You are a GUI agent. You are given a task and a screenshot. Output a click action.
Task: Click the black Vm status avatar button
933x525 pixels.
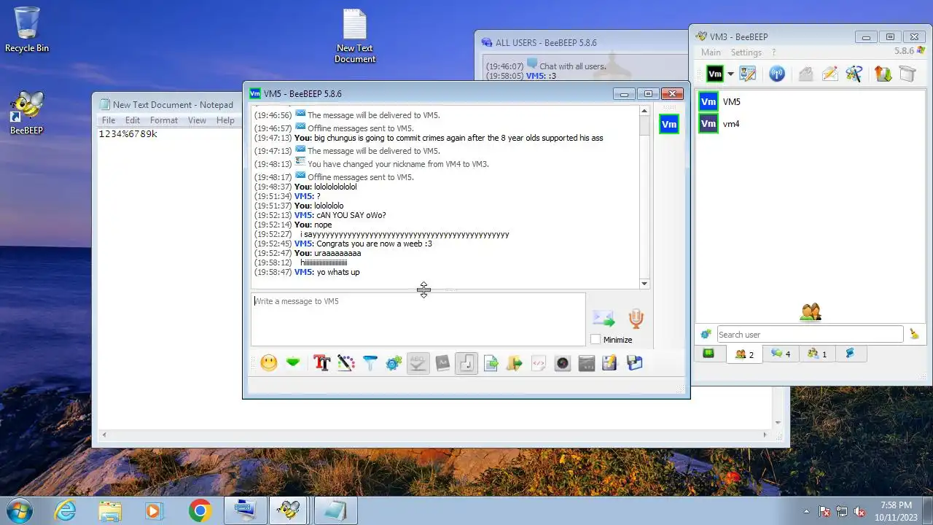715,74
